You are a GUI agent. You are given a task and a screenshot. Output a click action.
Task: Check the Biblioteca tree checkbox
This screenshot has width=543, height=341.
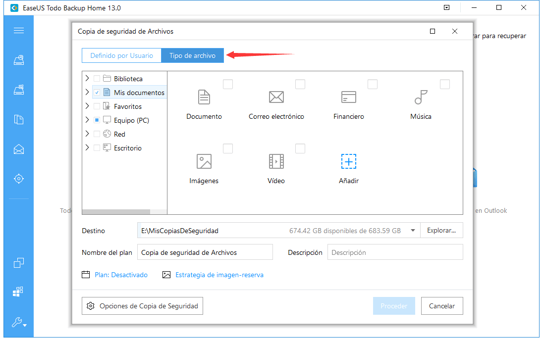[x=97, y=79]
